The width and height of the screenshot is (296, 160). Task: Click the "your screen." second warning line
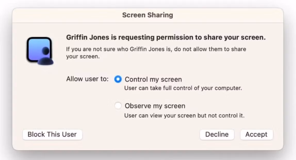click(x=83, y=57)
